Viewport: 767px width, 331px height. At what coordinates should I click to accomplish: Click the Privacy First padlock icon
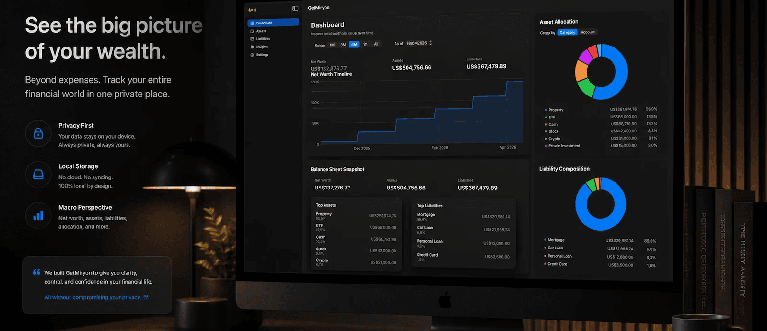pyautogui.click(x=38, y=133)
